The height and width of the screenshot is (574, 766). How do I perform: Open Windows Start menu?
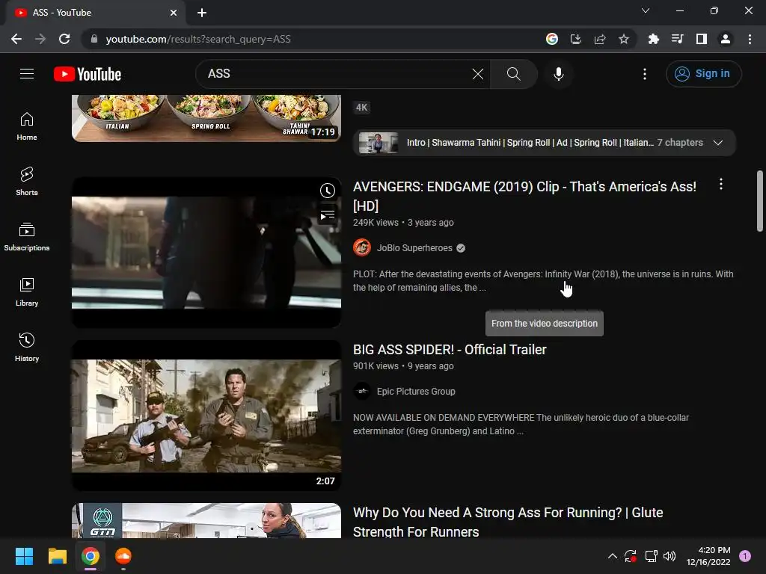24,556
